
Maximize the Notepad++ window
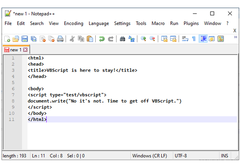tap(212, 14)
